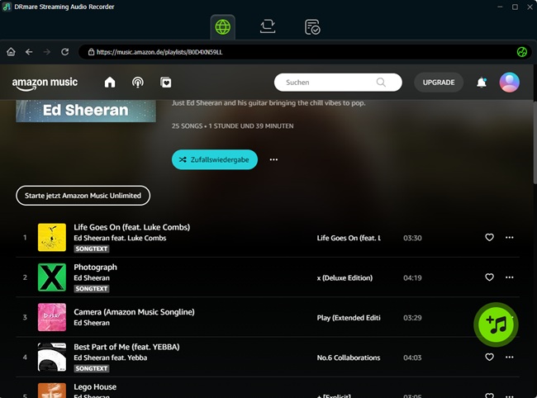Viewport: 537px width, 398px height.
Task: Click the page vertical scrollbar
Action: pyautogui.click(x=535, y=142)
